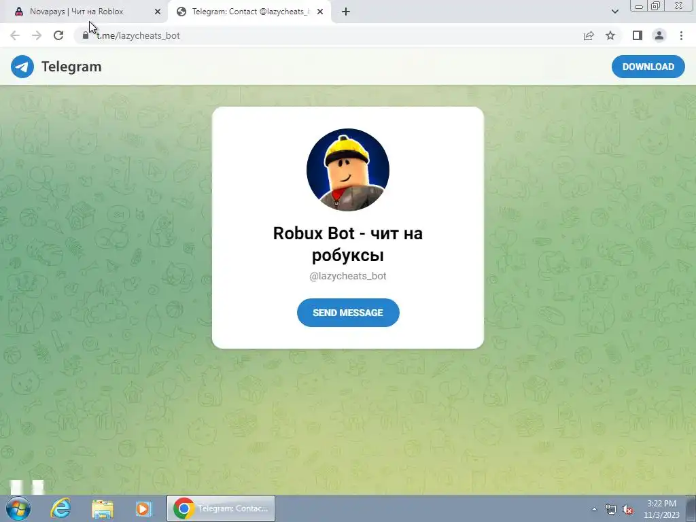Click the Show desktop strip
696x522 pixels.
691,508
